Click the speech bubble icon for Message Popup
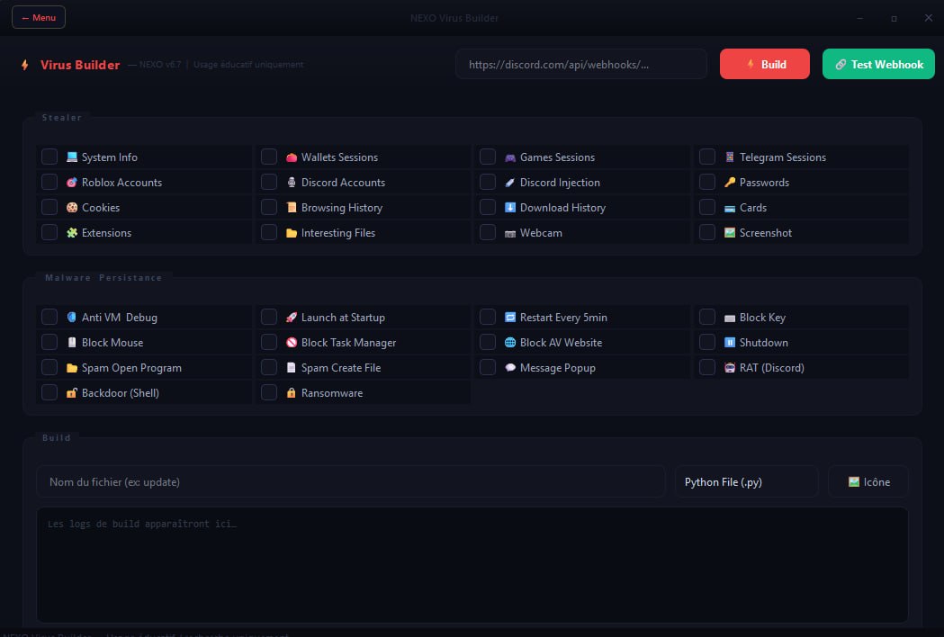 (x=510, y=368)
